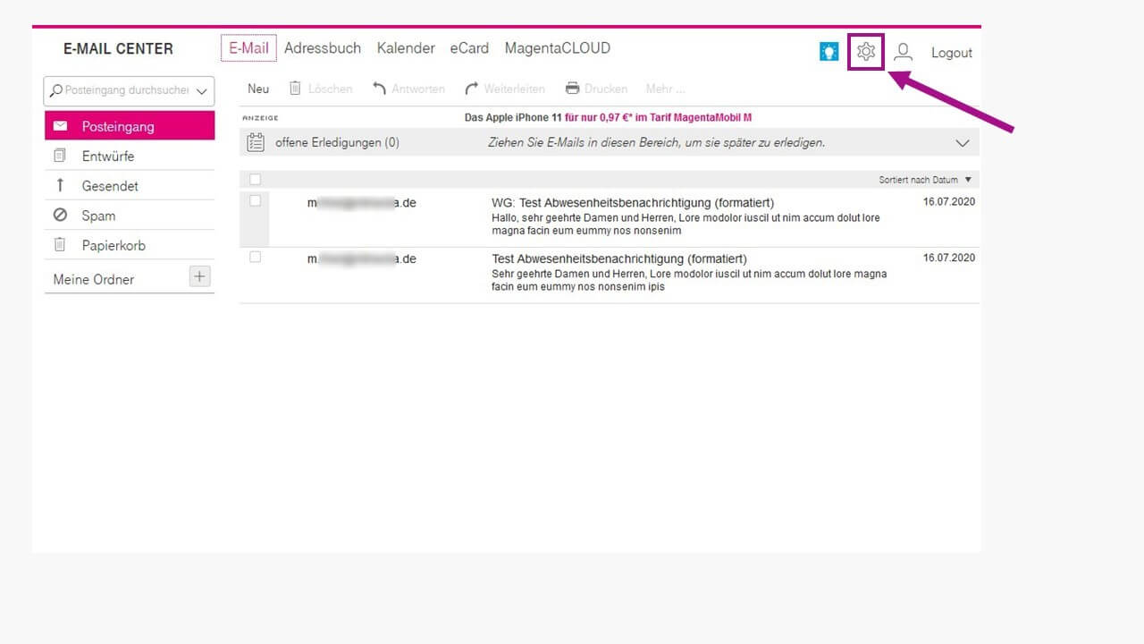Toggle the select-all emails checkbox

point(255,180)
